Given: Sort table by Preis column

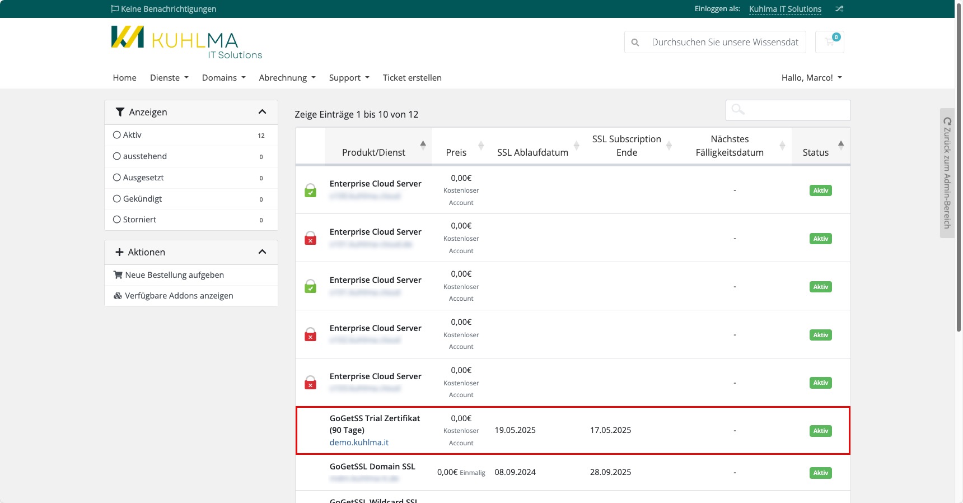Looking at the screenshot, I should [x=461, y=146].
